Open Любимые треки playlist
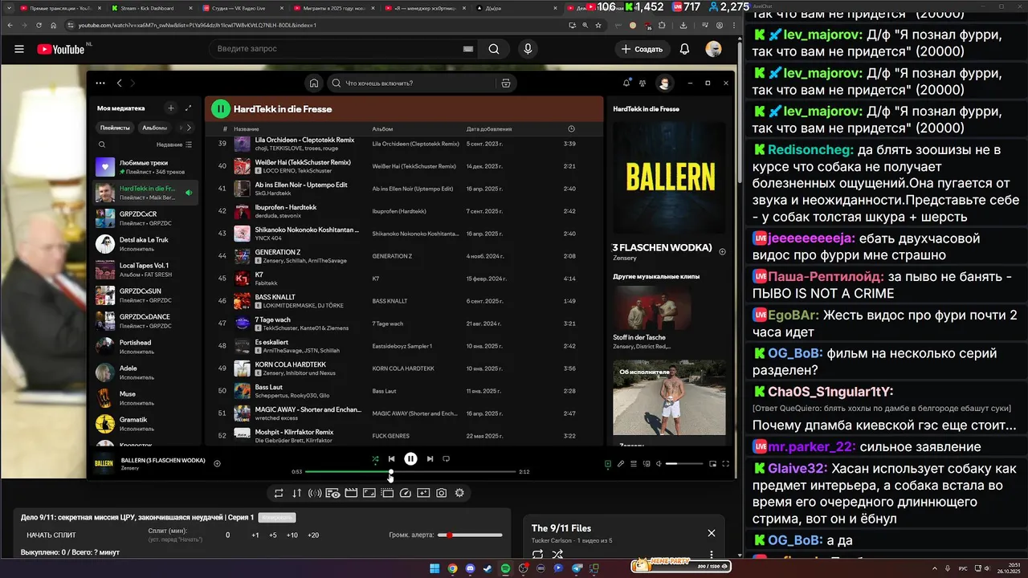Viewport: 1028px width, 578px height. 146,167
